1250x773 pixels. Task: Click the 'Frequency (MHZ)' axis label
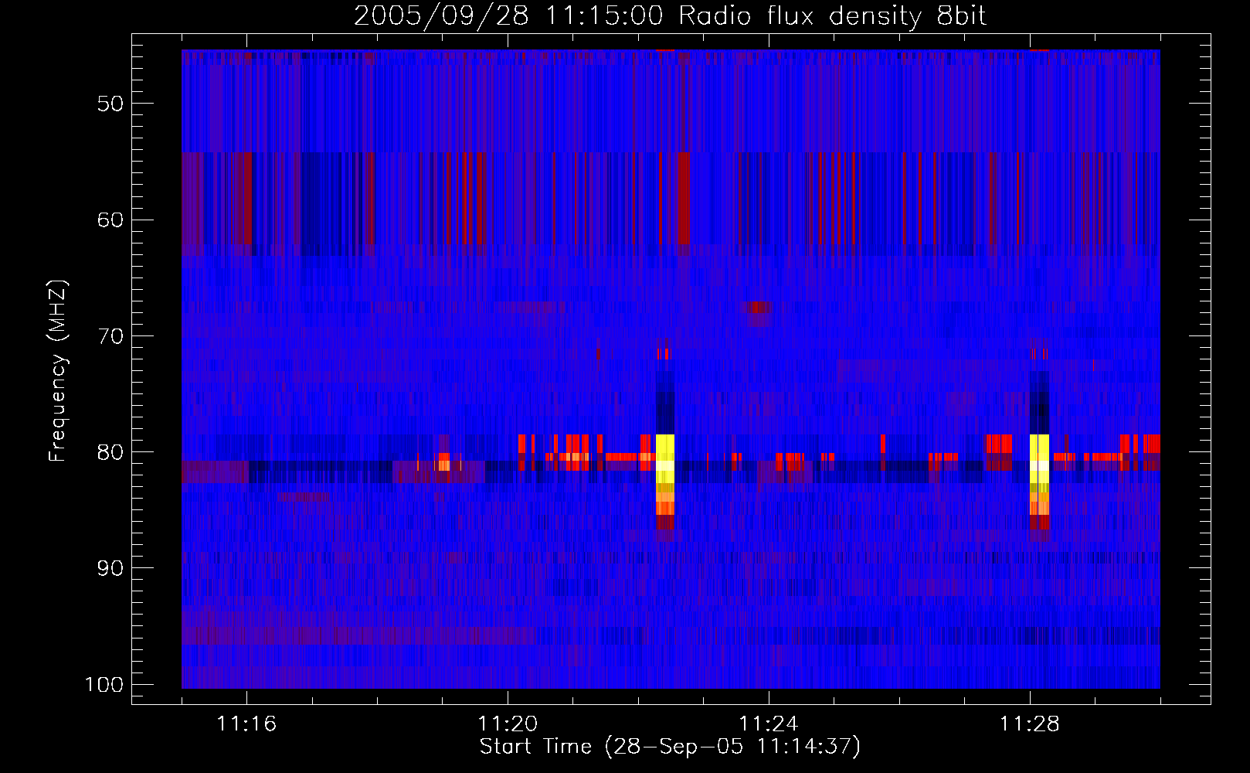58,371
